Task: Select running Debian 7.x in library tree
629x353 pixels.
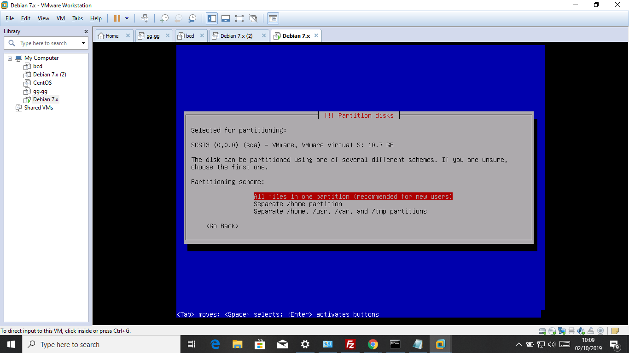Action: (46, 99)
